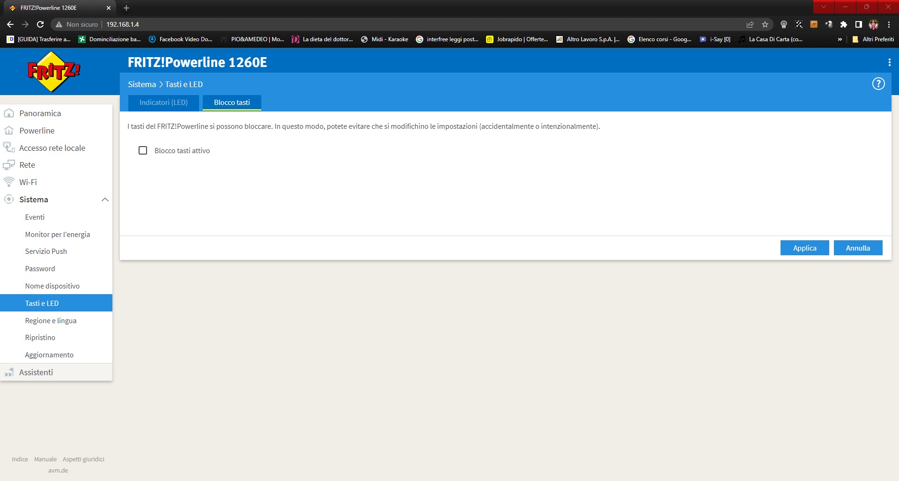Close the FRITZ!Powerline 1260E browser tab
899x481 pixels.
pyautogui.click(x=109, y=8)
